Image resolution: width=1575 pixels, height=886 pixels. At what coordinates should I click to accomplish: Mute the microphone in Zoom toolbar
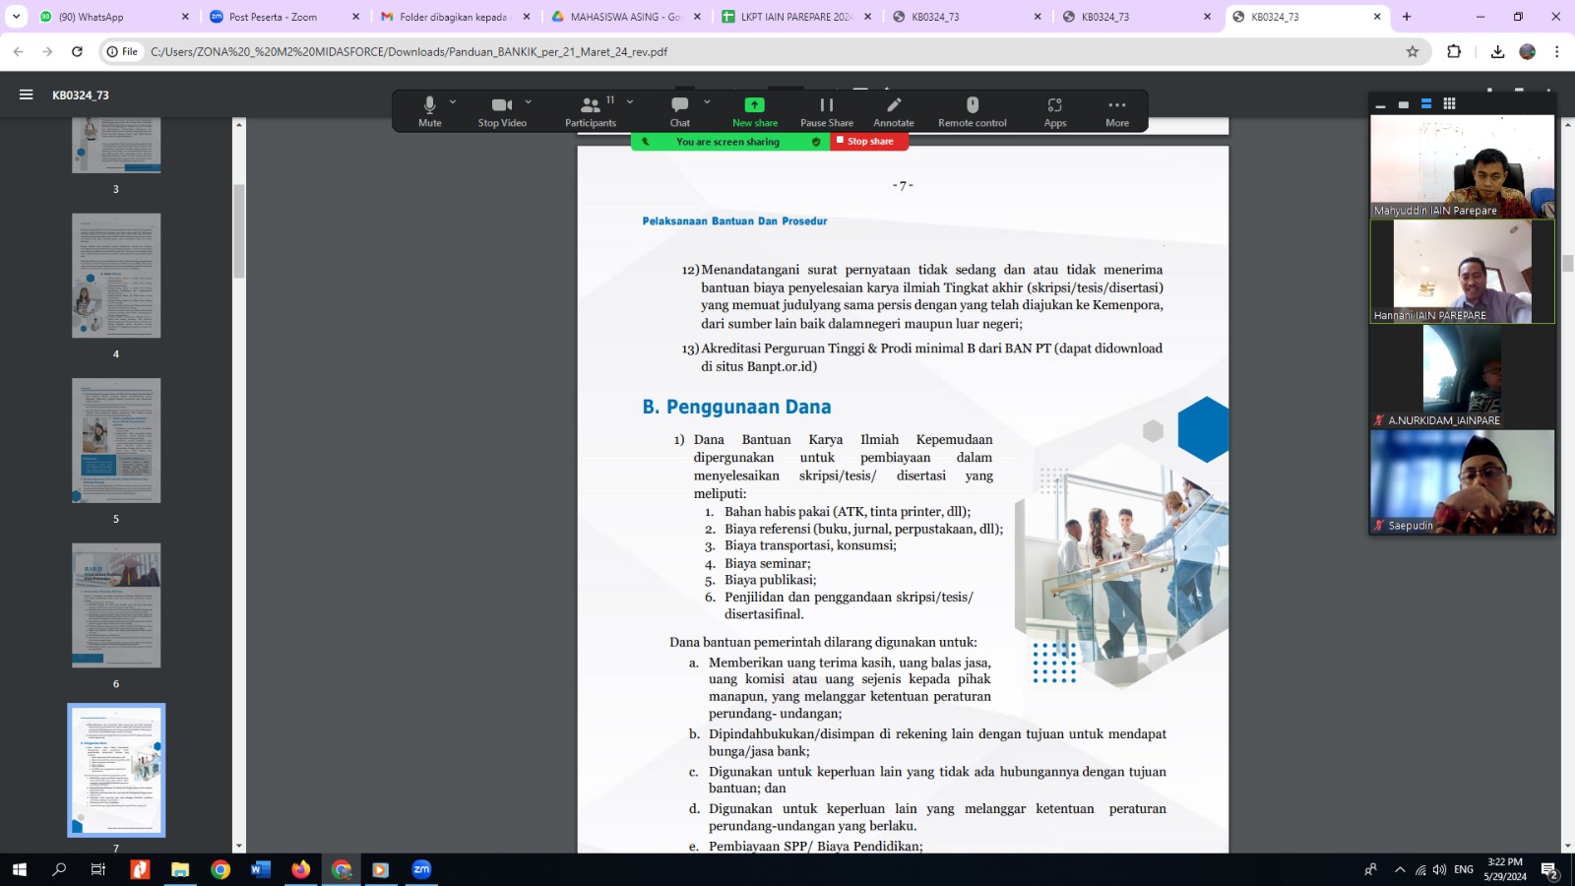tap(429, 111)
